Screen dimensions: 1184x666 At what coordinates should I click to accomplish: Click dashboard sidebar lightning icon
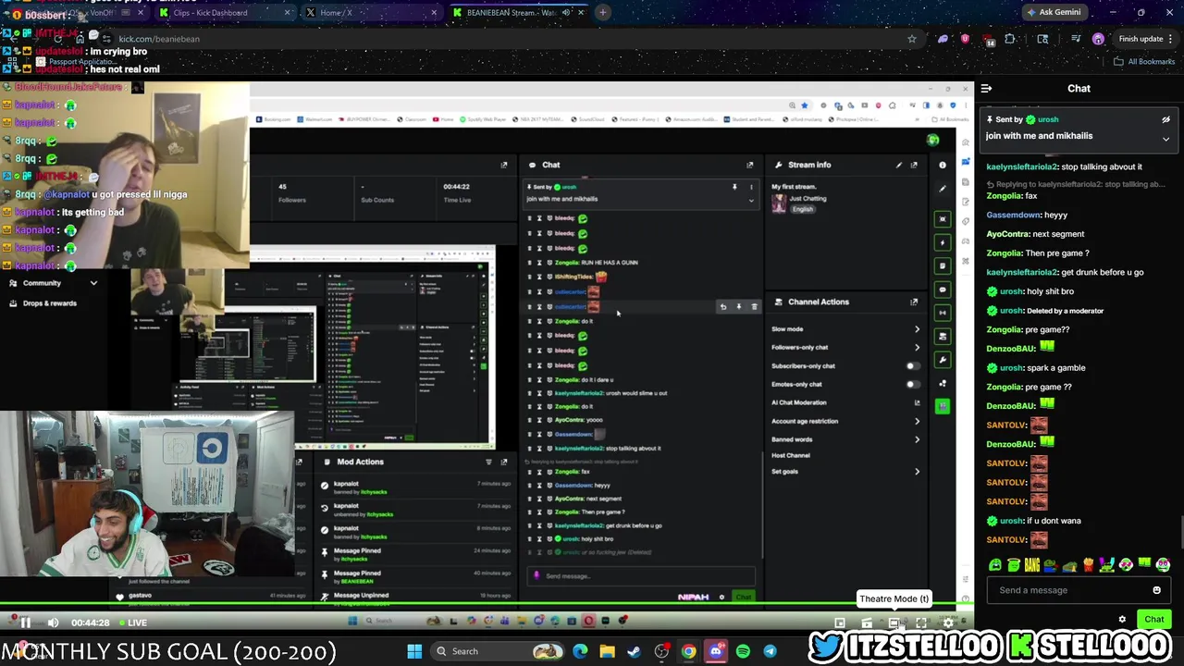[943, 242]
